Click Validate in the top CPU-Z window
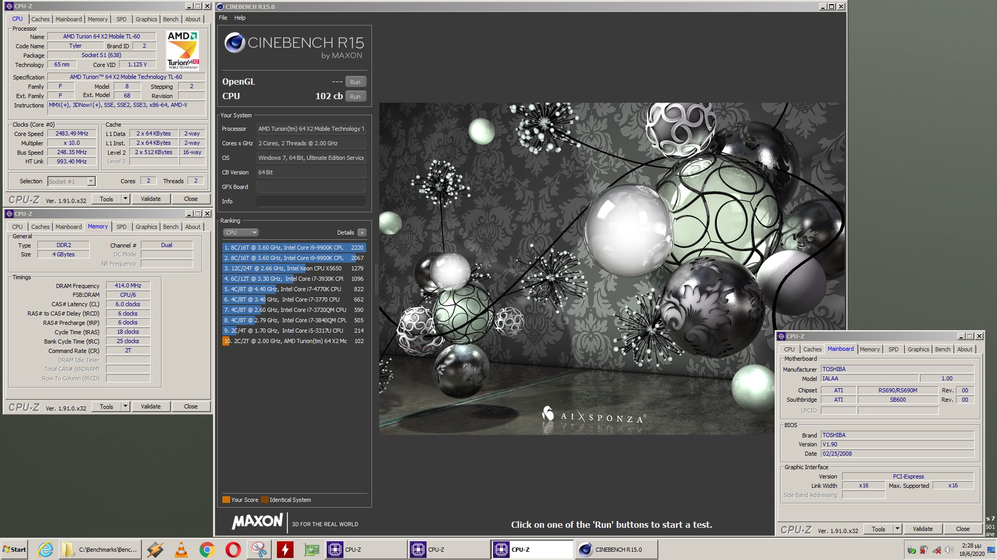Viewport: 997px width, 560px height. tap(151, 199)
